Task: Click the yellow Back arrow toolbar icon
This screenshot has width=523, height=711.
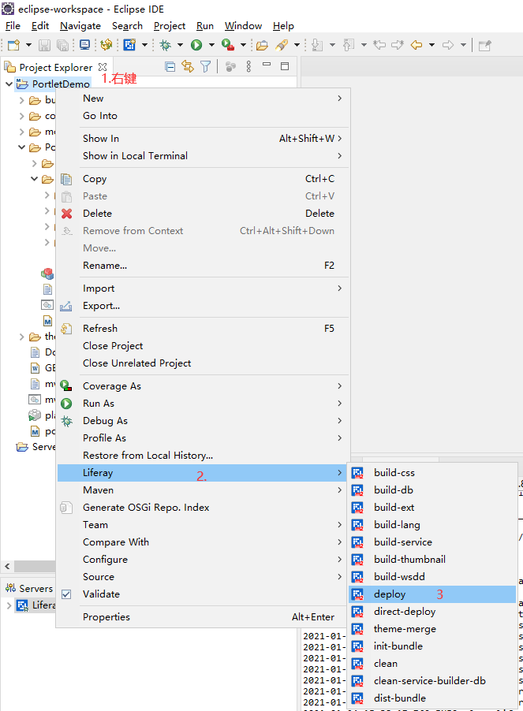Action: pyautogui.click(x=417, y=45)
